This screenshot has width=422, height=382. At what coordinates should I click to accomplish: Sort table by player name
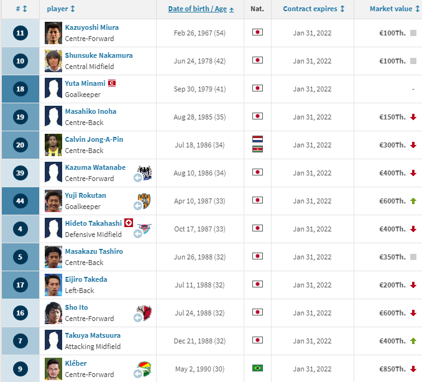[x=61, y=9]
